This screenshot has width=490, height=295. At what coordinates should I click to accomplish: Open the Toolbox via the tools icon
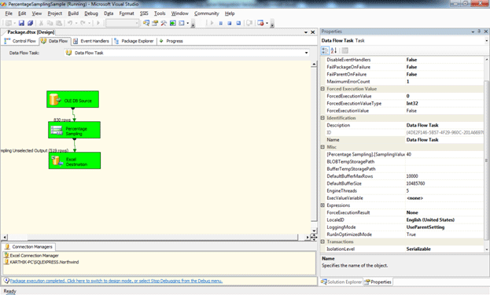(164, 23)
